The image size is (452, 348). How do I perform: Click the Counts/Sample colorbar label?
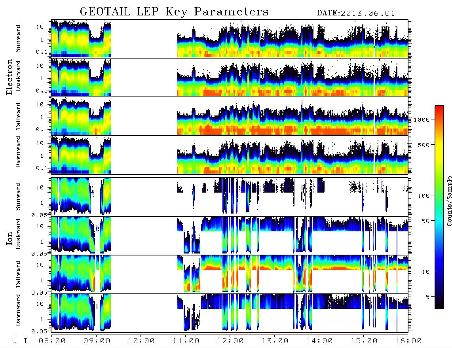click(449, 201)
